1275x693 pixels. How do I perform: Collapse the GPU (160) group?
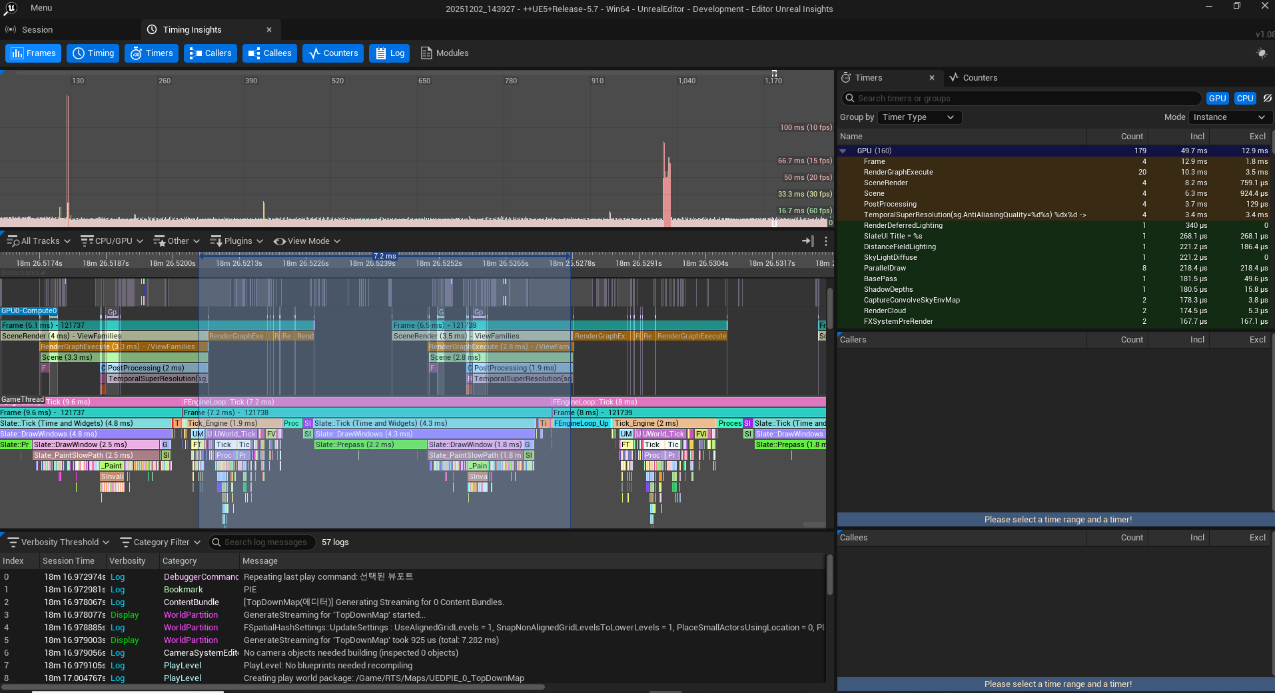point(843,151)
